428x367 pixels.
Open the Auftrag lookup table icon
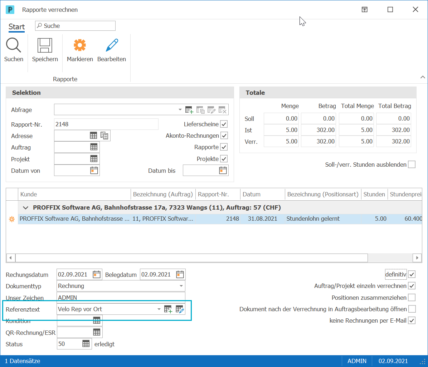[x=94, y=147]
